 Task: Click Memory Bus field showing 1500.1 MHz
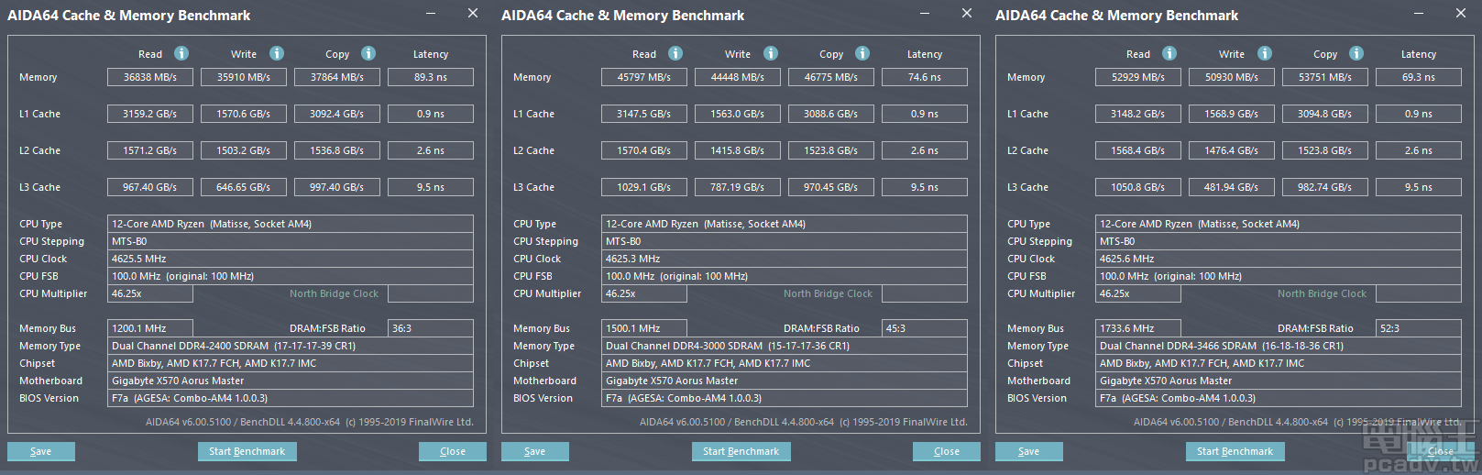point(644,328)
